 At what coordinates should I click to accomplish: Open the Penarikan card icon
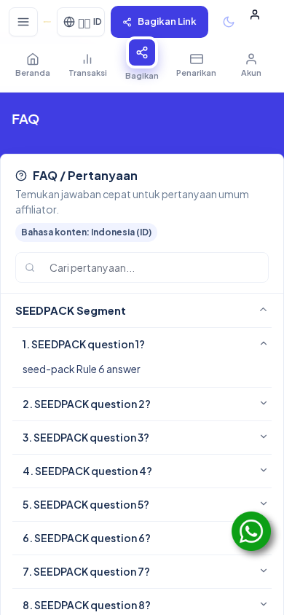tap(197, 59)
